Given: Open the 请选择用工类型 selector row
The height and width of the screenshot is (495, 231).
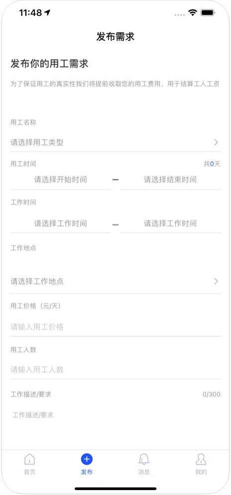Looking at the screenshot, I should [x=115, y=143].
